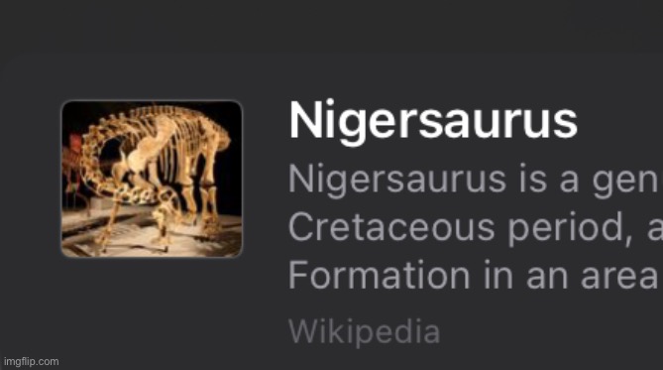Click the line 'Formation in an area'
This screenshot has height=370, width=663.
click(473, 275)
